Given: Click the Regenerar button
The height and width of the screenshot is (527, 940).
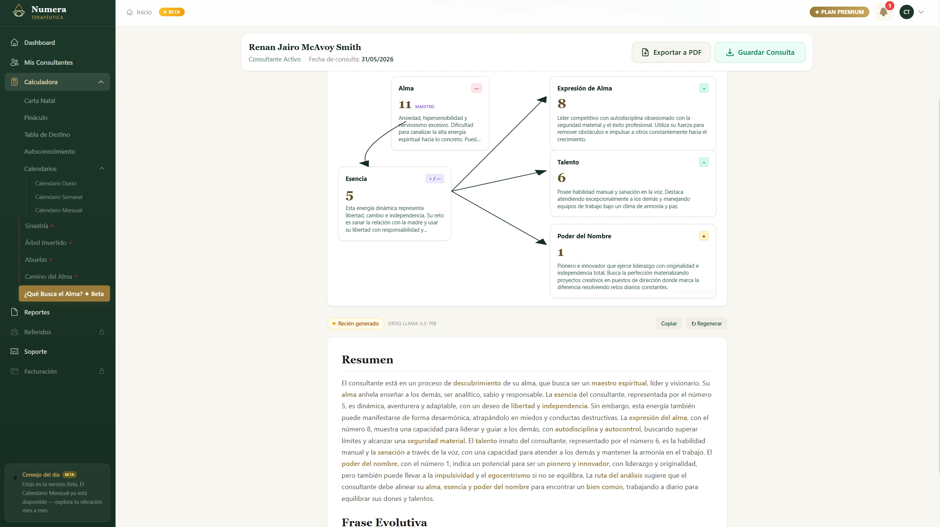Looking at the screenshot, I should pos(706,324).
